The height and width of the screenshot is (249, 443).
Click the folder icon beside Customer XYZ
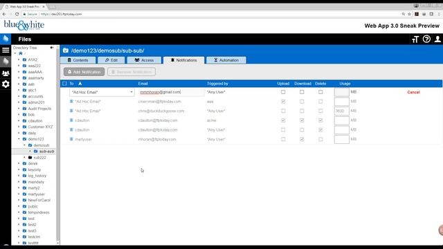tap(24, 127)
